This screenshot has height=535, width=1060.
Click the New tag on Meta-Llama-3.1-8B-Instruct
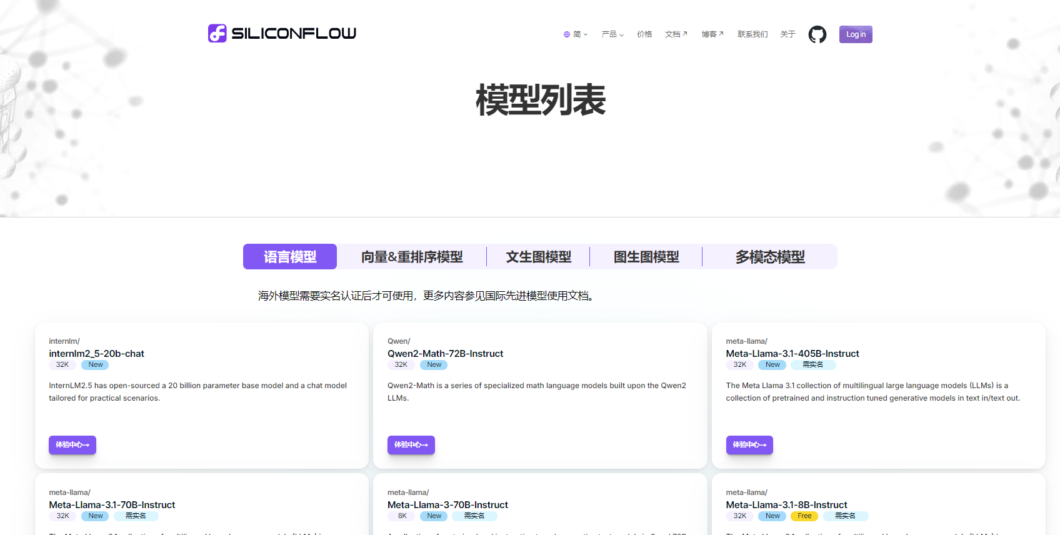click(x=772, y=516)
